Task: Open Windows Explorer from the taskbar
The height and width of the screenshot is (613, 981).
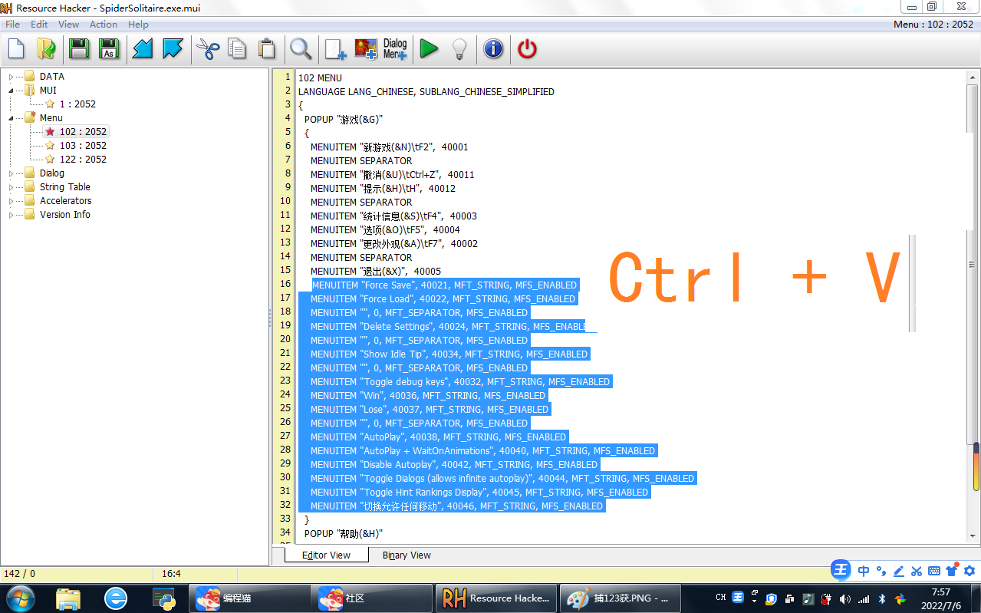Action: [68, 598]
